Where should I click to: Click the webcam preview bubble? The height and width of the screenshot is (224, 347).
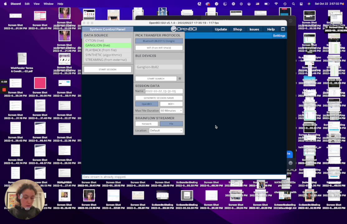coord(25,199)
